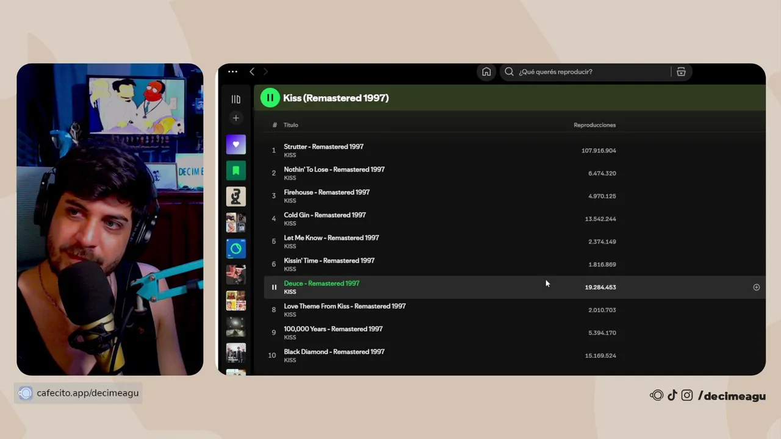Click the track number 1 for Strutter
This screenshot has width=781, height=439.
click(x=273, y=151)
